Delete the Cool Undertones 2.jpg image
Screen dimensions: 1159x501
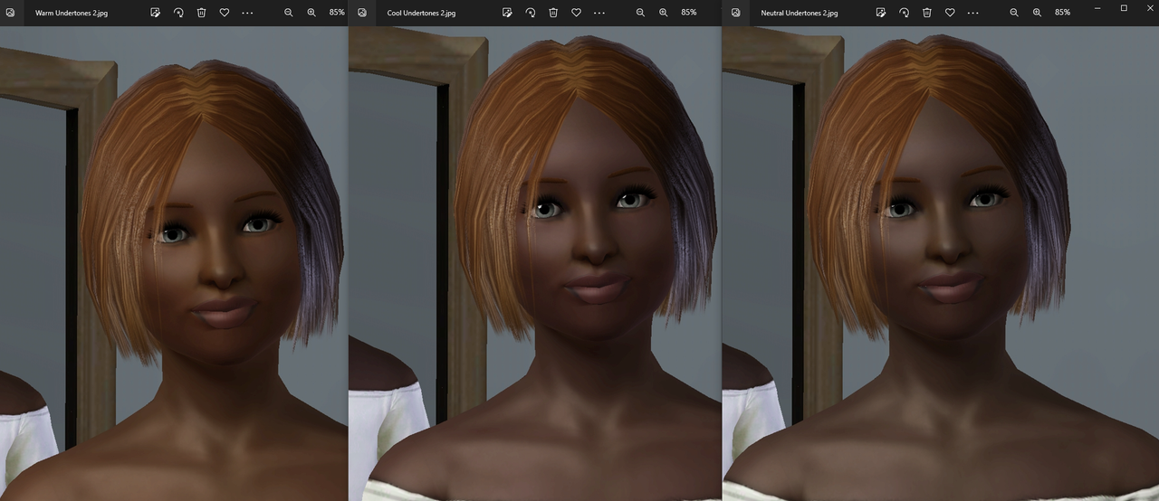[x=553, y=13]
